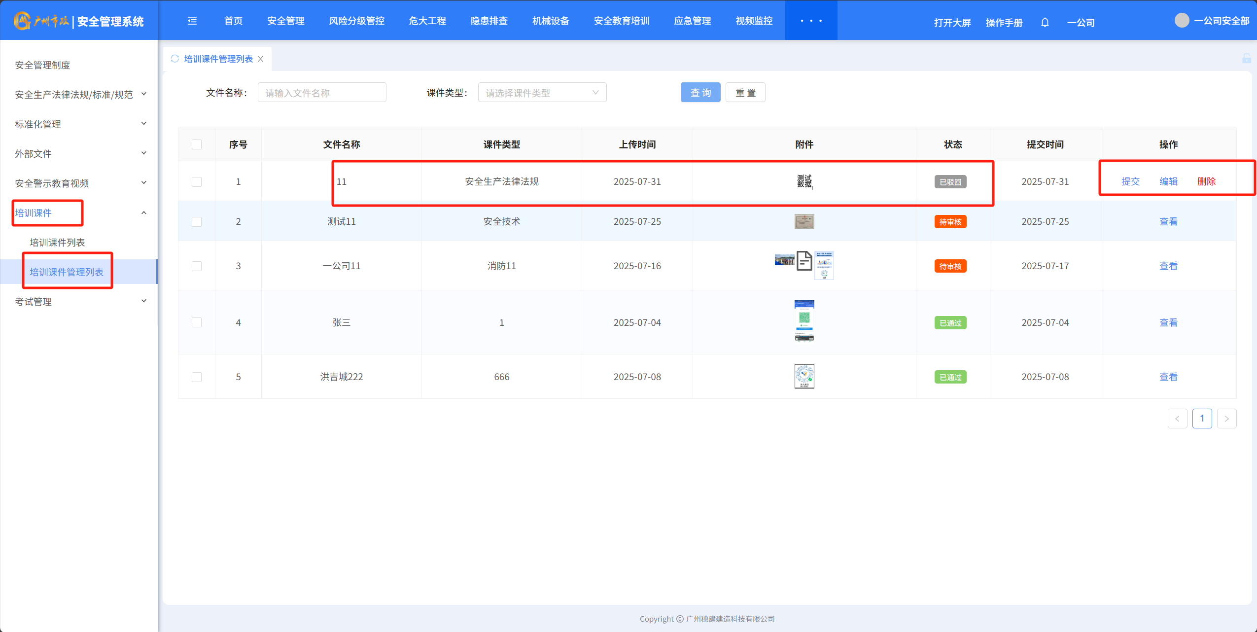Toggle the select-all header checkbox

[x=197, y=144]
